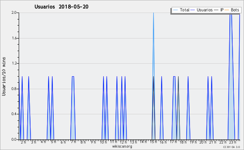The height and width of the screenshot is (150, 244).
Task: Click the '3 h' x-axis label
Action: (33, 142)
